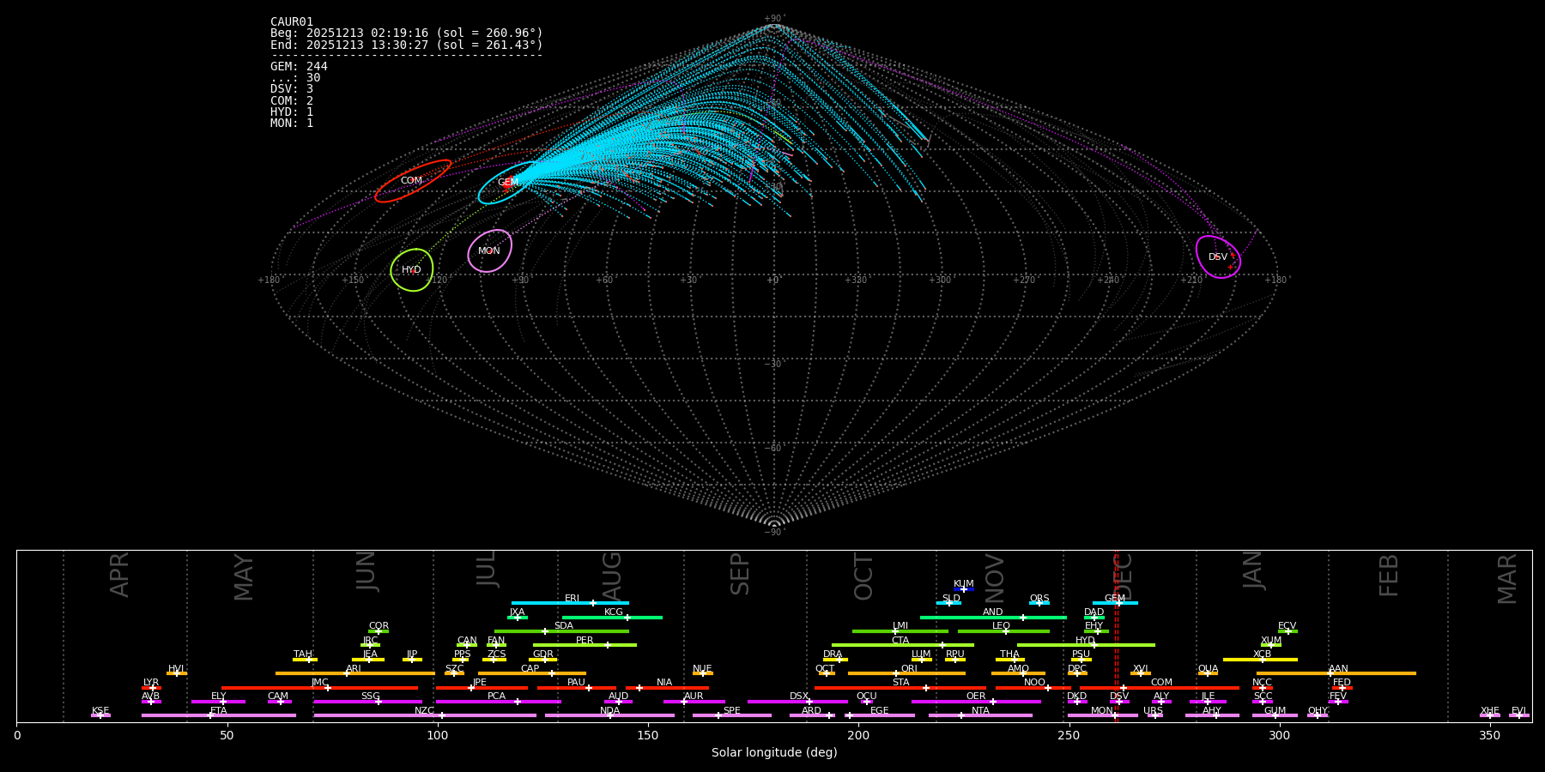Click the CAUR01 station title
Screen dimensions: 1545x772
coord(292,22)
